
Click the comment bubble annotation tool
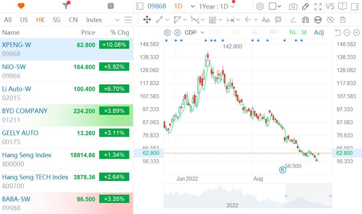pos(278,20)
